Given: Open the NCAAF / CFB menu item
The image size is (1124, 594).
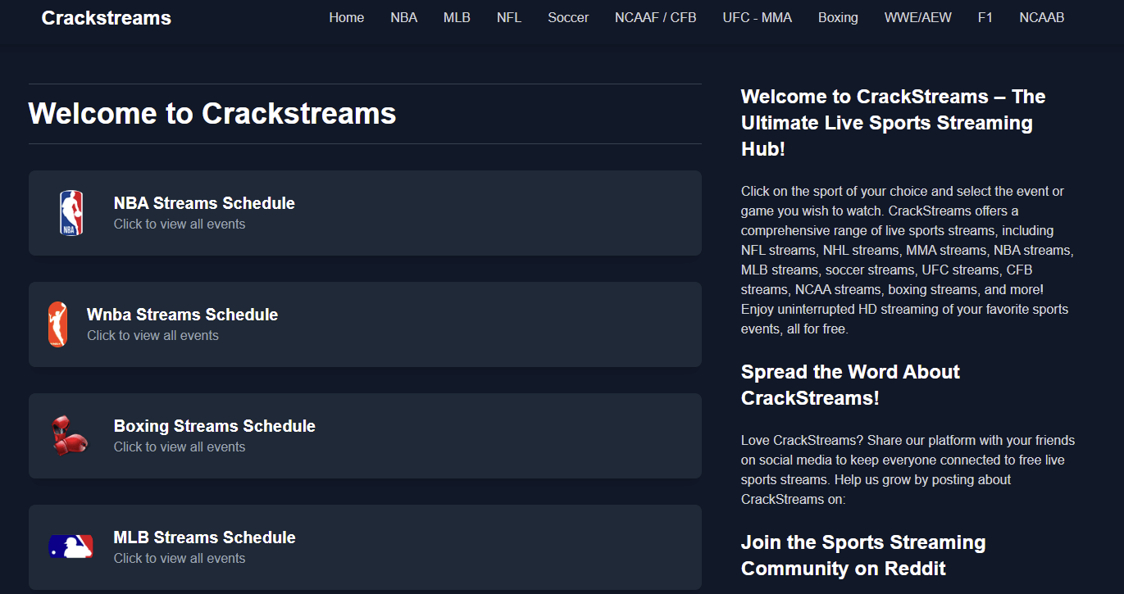Looking at the screenshot, I should coord(656,17).
